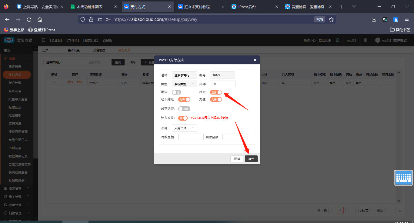Toggle the 状态 switch off
Screen dimensions: 414x223
pyautogui.click(x=216, y=92)
